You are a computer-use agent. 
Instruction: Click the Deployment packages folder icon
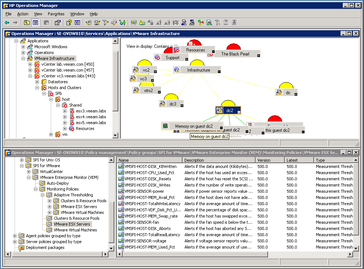coord(22,247)
